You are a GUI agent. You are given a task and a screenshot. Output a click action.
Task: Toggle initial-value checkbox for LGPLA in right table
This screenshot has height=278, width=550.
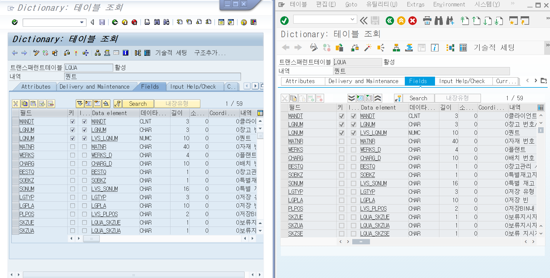click(353, 200)
